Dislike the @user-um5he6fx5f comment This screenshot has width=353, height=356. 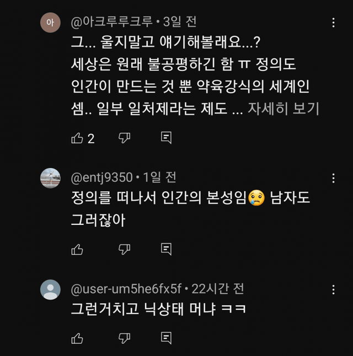125,338
